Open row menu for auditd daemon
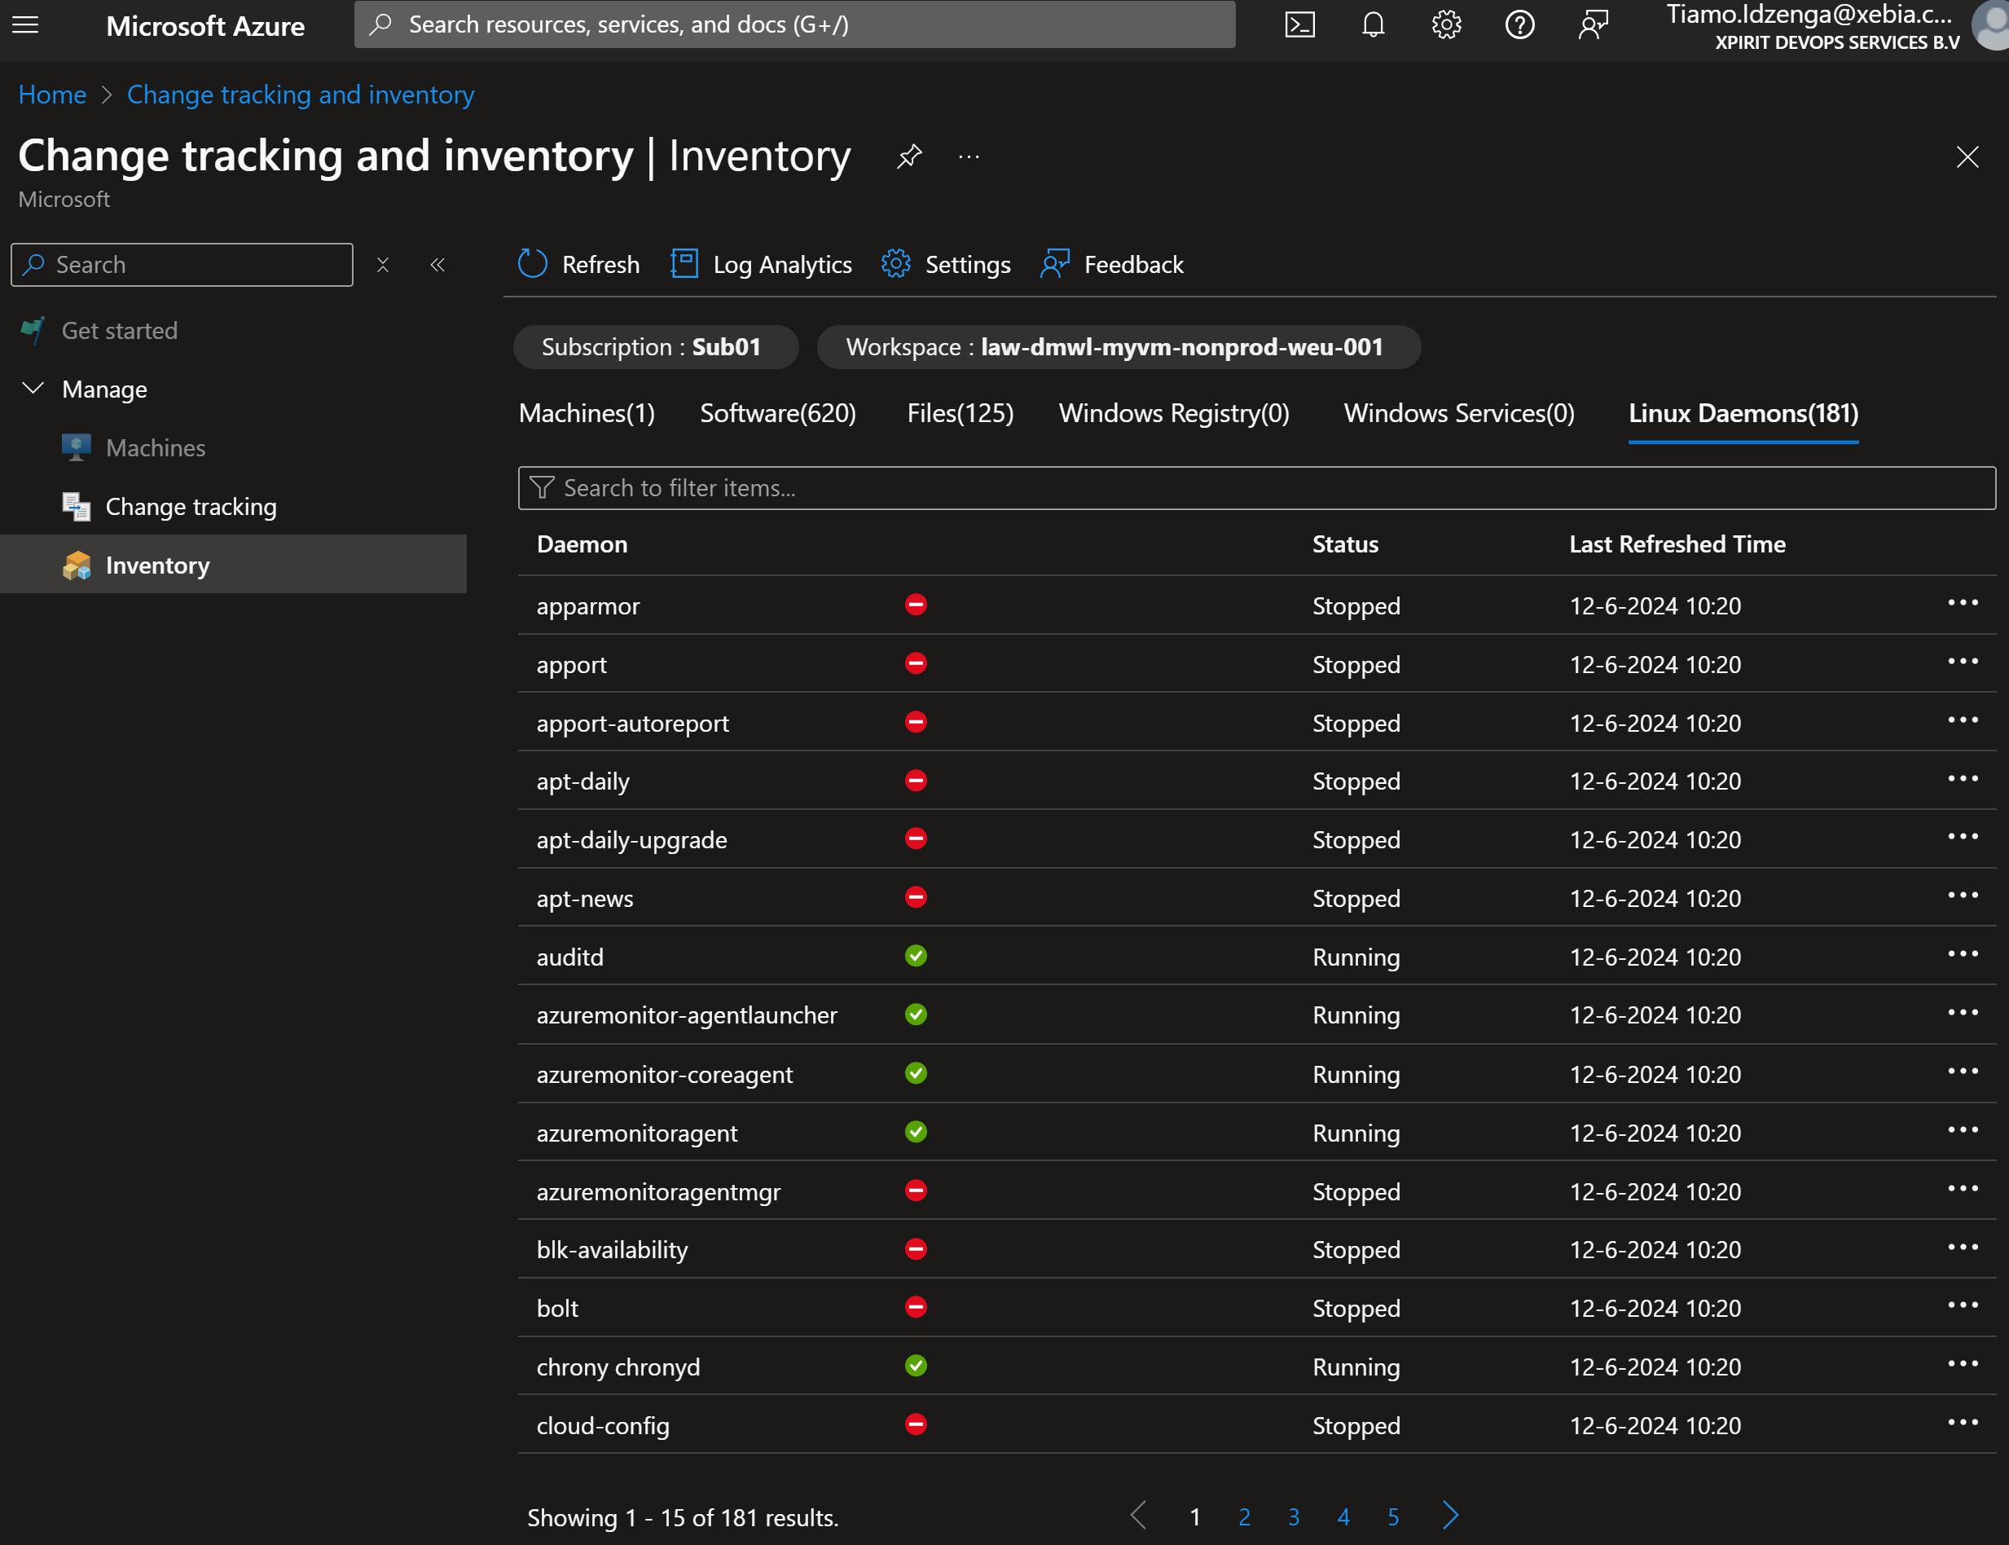Viewport: 2009px width, 1545px height. (1962, 954)
